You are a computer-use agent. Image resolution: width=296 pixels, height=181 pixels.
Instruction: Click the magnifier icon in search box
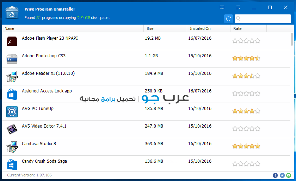[238, 19]
